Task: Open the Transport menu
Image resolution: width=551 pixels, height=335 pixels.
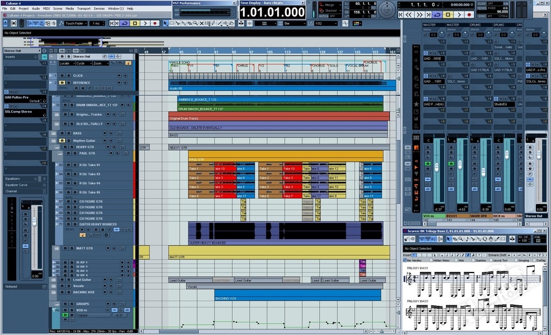Action: click(x=84, y=9)
